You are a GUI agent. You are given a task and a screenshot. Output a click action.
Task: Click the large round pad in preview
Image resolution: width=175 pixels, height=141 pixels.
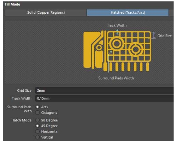(x=117, y=44)
